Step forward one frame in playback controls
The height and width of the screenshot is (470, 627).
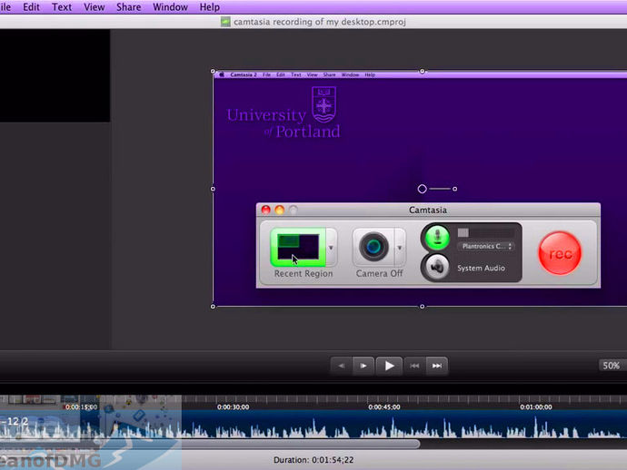(x=363, y=366)
